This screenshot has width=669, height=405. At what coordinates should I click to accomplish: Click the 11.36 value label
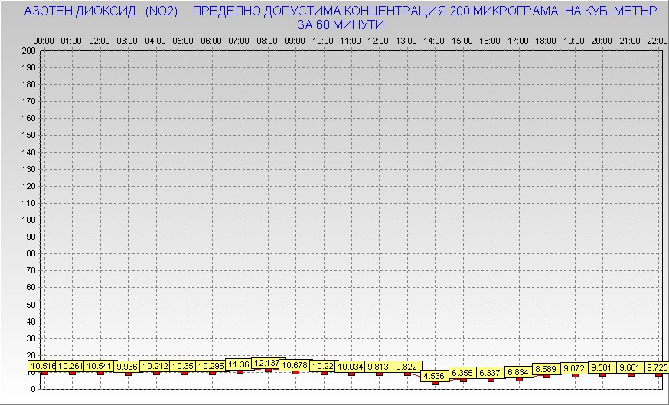(x=239, y=364)
